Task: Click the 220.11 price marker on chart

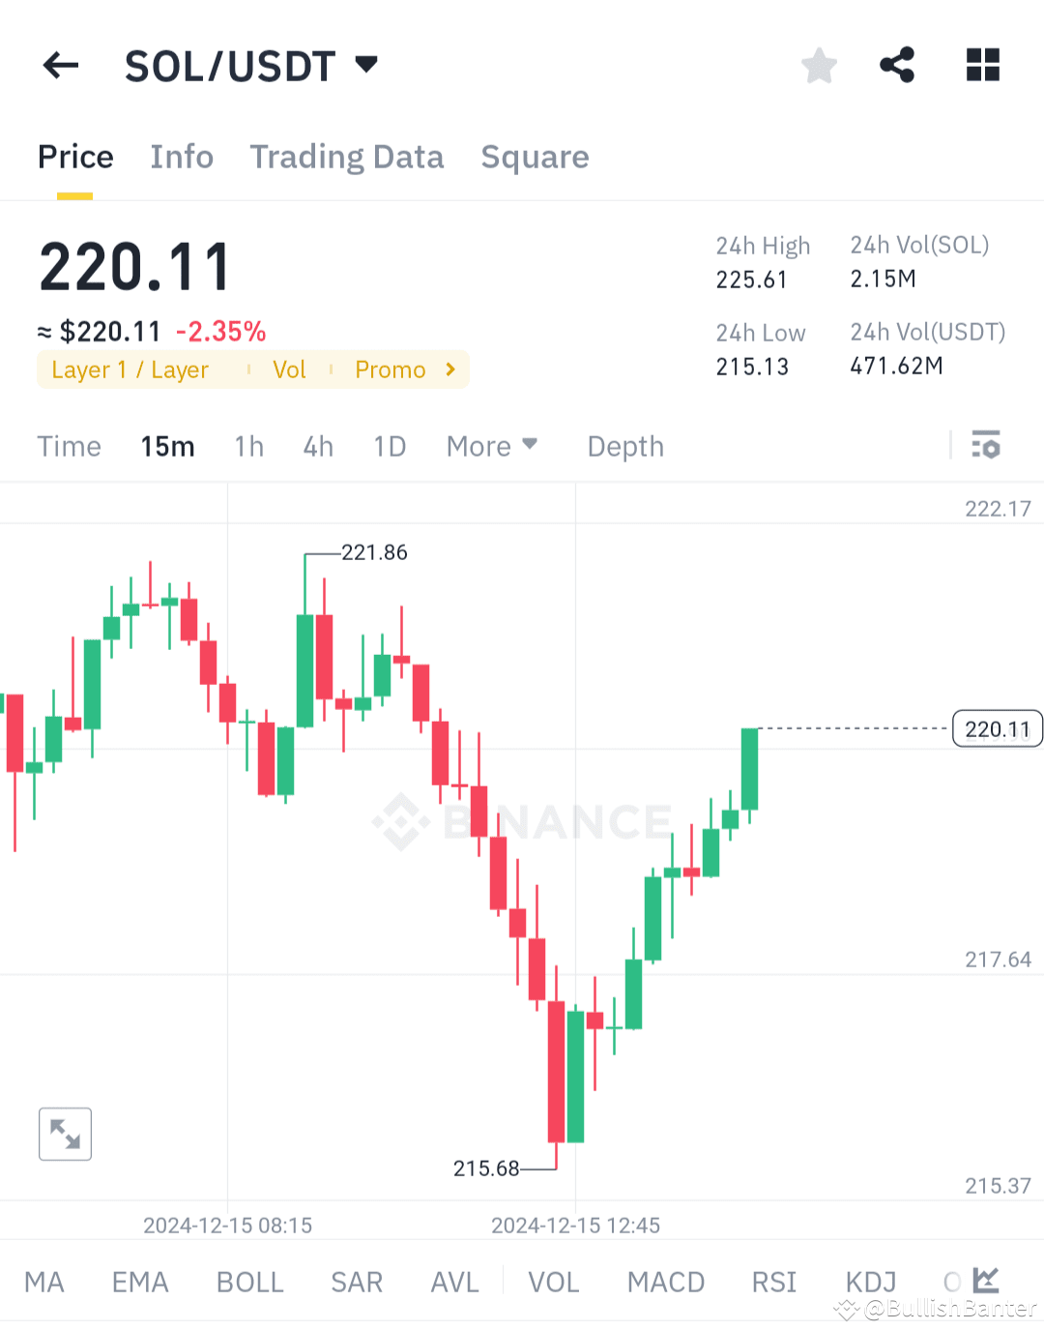Action: pyautogui.click(x=998, y=728)
